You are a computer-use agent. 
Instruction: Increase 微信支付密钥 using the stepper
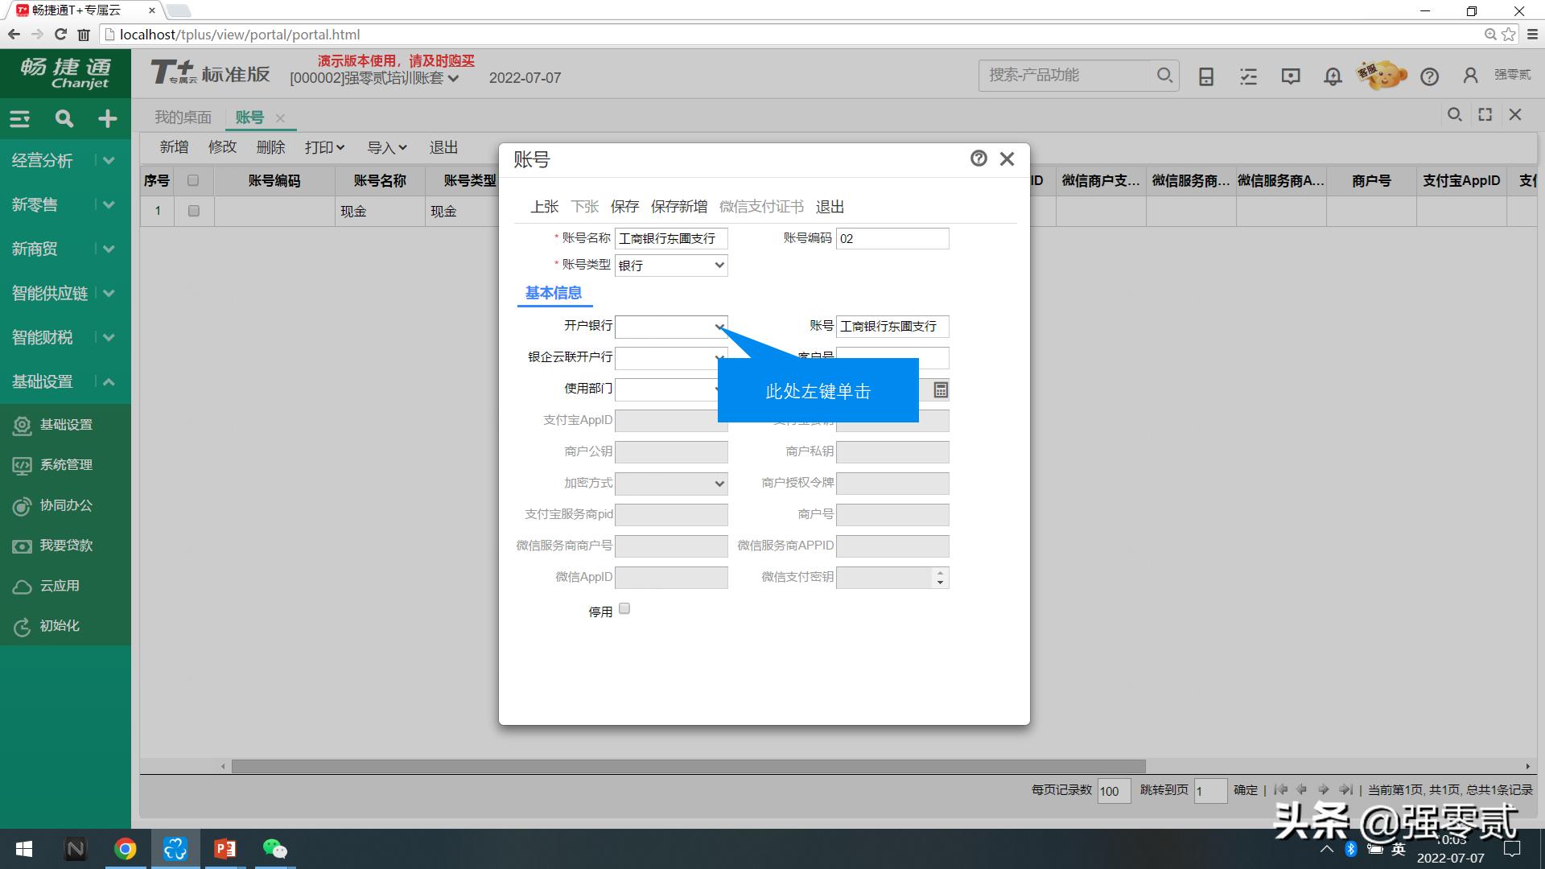click(x=939, y=574)
